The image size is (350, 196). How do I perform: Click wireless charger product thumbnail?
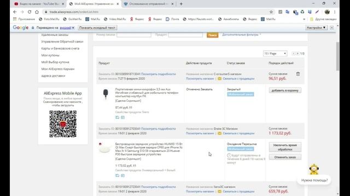(105, 148)
